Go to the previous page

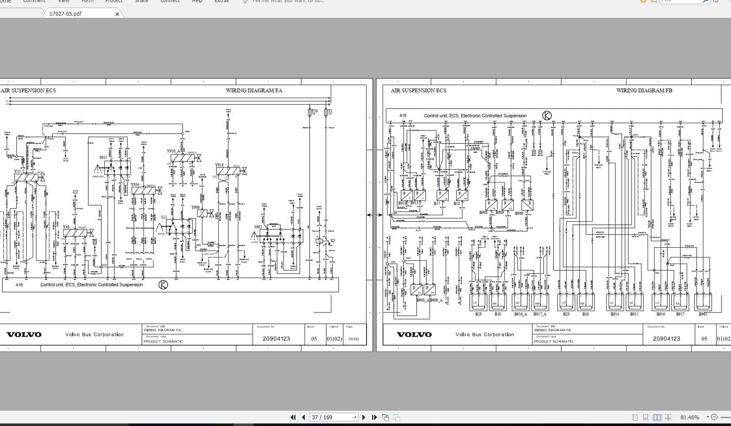303,417
